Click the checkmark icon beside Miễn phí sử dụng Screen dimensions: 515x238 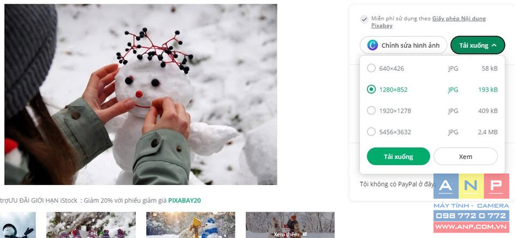pos(364,19)
